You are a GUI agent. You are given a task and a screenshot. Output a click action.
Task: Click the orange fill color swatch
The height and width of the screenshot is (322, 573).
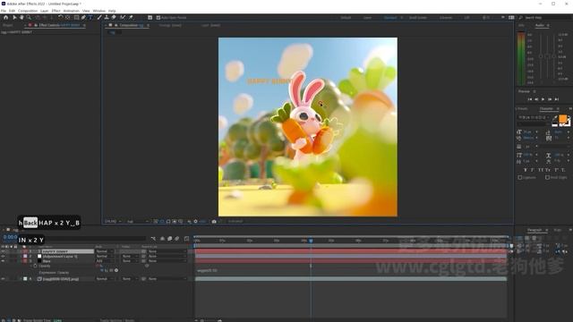pos(563,119)
